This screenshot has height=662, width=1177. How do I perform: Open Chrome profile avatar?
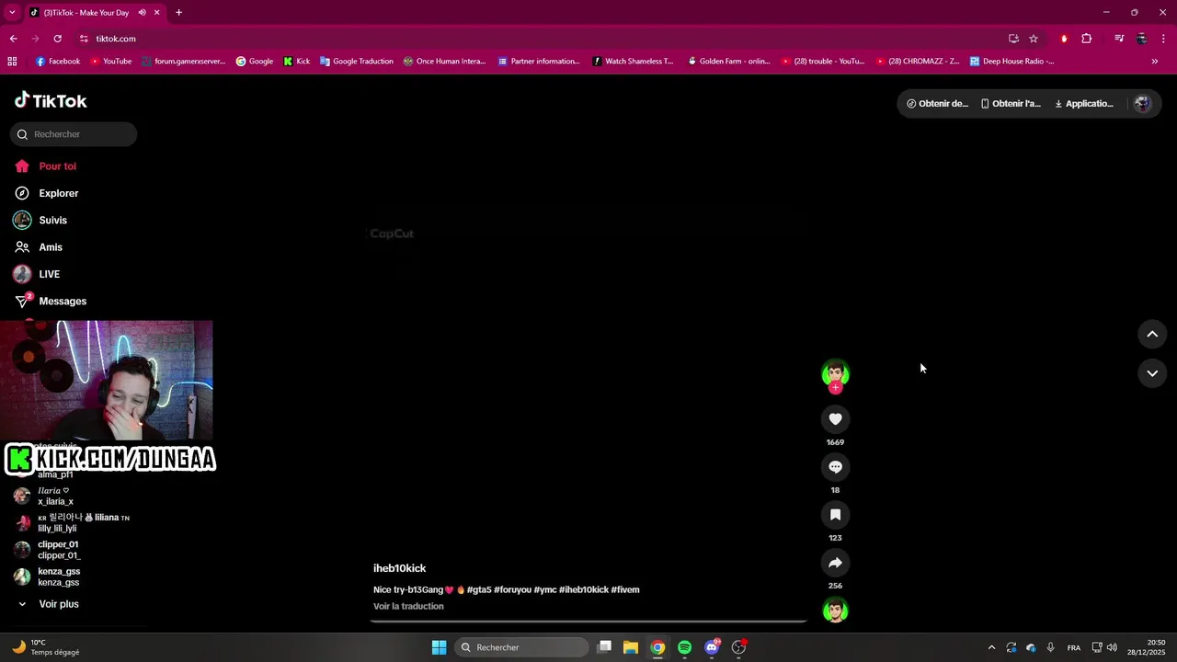pyautogui.click(x=1141, y=39)
